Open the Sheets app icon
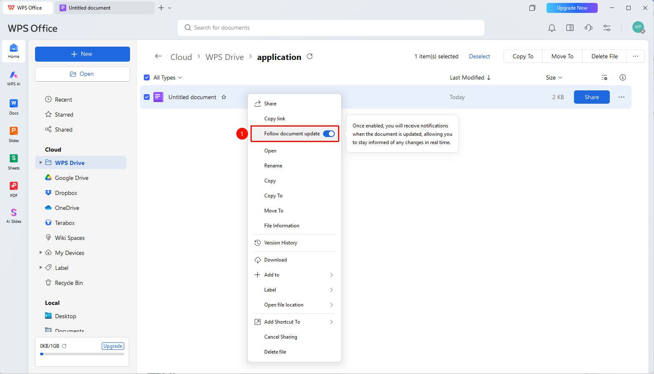Image resolution: width=654 pixels, height=374 pixels. 14,162
